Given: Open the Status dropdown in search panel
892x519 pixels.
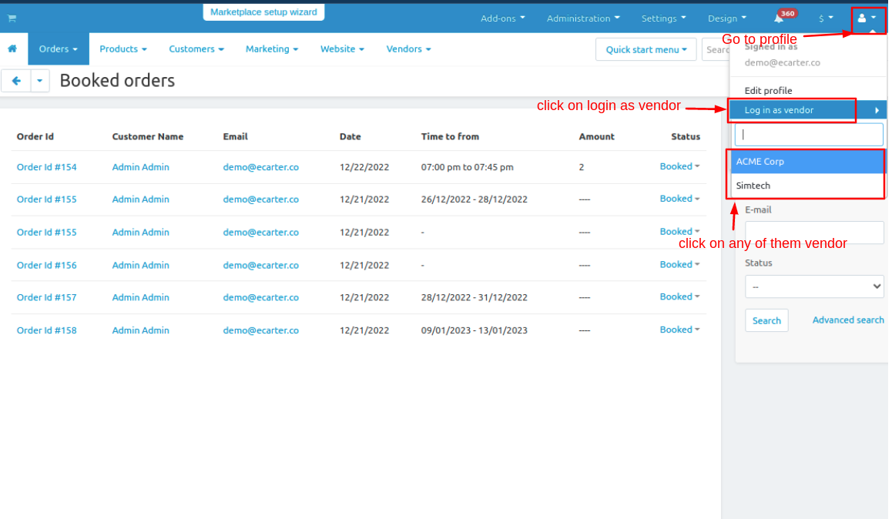Looking at the screenshot, I should tap(813, 286).
